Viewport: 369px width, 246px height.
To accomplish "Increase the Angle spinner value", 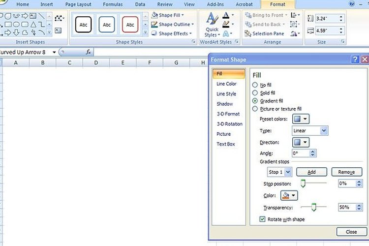I will click(x=312, y=152).
